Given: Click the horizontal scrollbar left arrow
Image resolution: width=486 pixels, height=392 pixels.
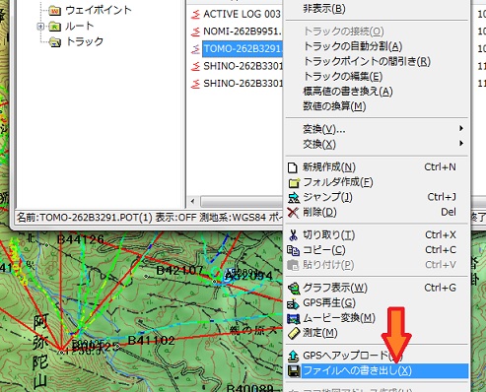Looking at the screenshot, I should [193, 201].
